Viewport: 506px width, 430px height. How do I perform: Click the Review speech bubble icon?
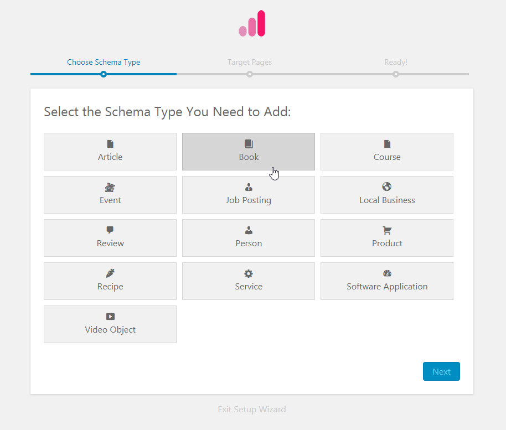(x=110, y=230)
